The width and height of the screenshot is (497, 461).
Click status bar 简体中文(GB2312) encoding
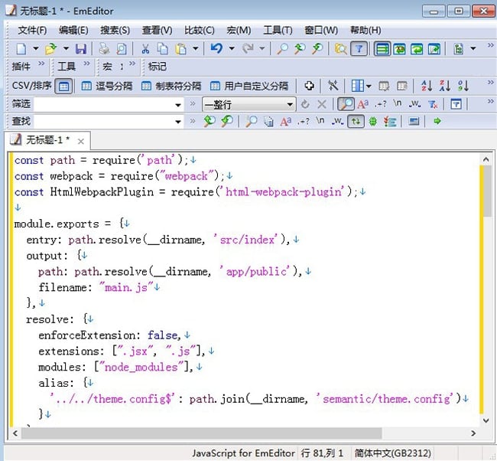[392, 453]
